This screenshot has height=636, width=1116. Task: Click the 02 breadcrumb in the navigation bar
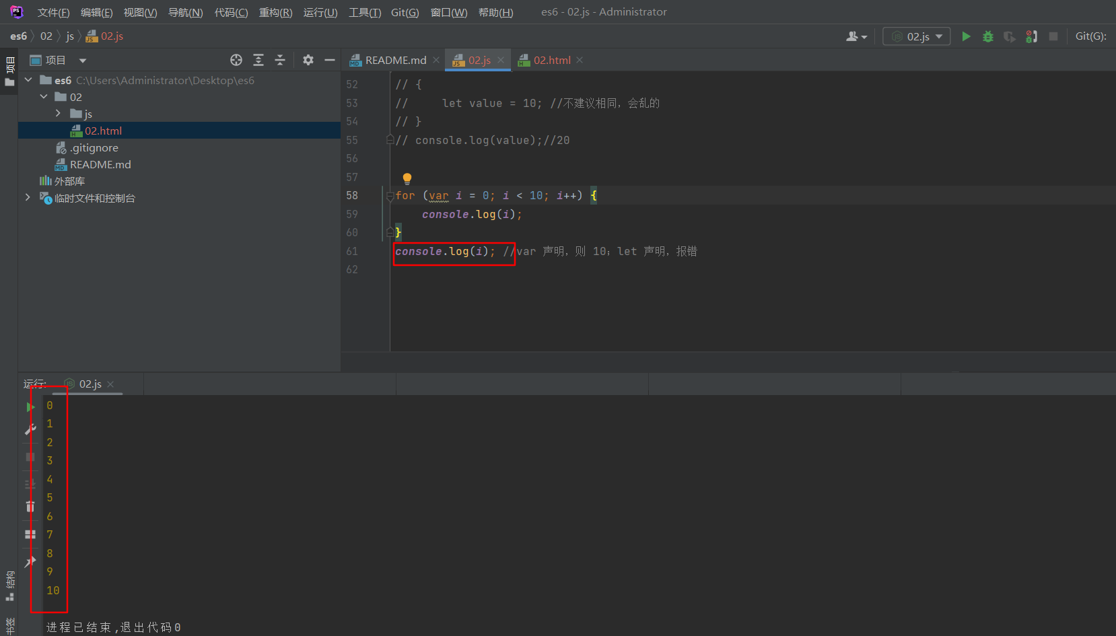46,36
